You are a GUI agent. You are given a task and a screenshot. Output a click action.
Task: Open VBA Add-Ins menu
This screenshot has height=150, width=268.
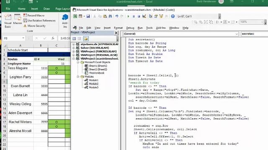[x=161, y=28]
